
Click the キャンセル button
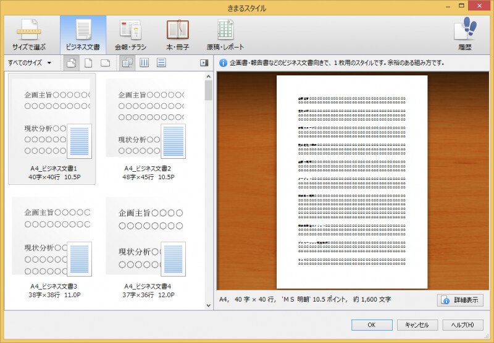(417, 324)
